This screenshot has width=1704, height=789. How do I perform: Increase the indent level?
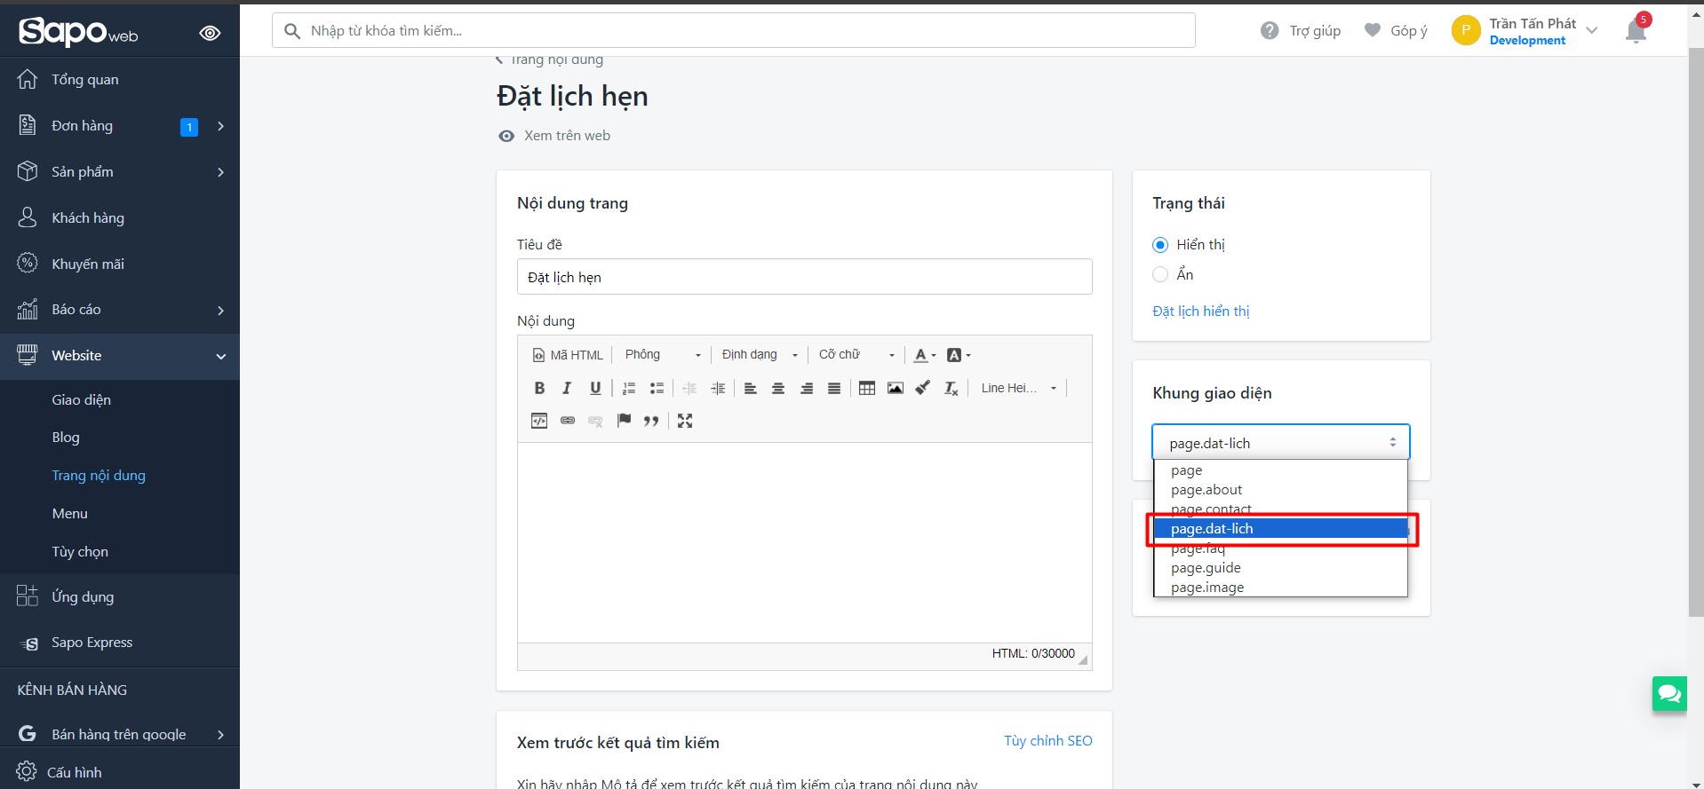(718, 388)
